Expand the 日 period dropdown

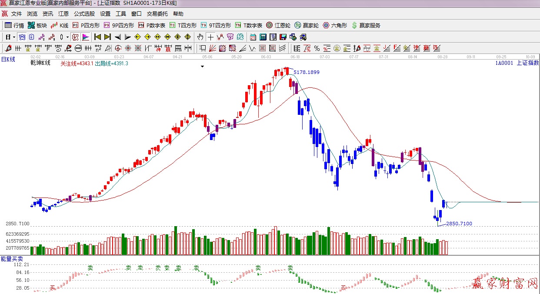14,37
